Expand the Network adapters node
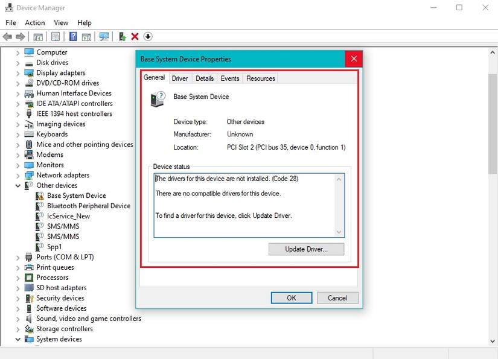 pyautogui.click(x=17, y=175)
